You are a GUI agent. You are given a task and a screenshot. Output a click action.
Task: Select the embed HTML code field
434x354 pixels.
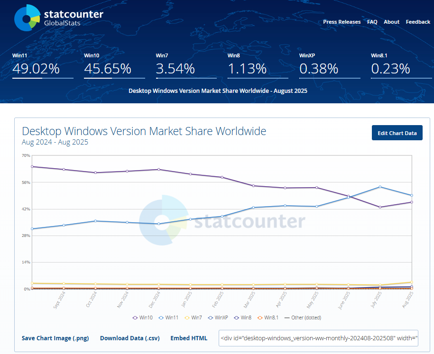[x=318, y=338]
